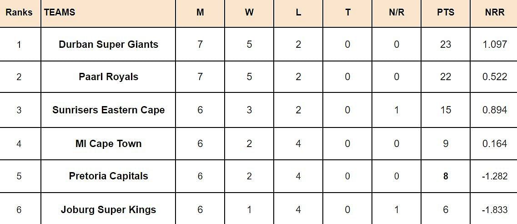Image resolution: width=517 pixels, height=224 pixels.
Task: Select the 1.097 NRR value
Action: (x=494, y=44)
